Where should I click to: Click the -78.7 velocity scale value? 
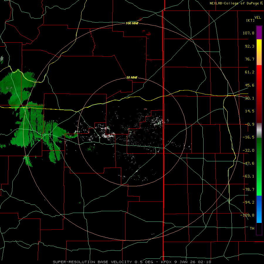248,189
